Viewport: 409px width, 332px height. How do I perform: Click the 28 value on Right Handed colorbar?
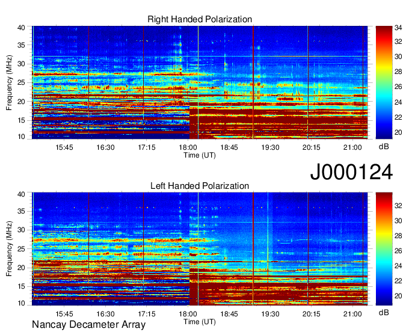[398, 72]
